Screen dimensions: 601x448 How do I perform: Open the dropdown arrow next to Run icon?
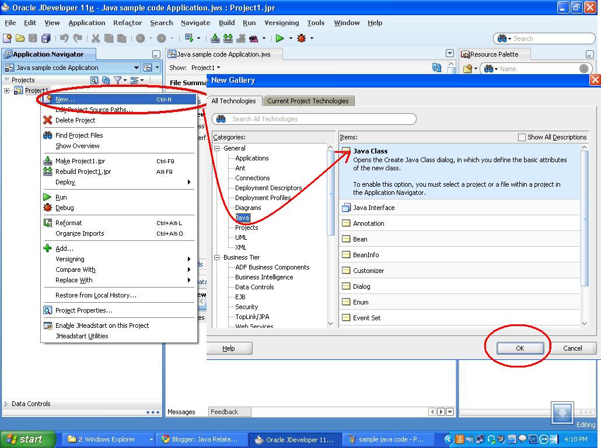click(x=291, y=38)
